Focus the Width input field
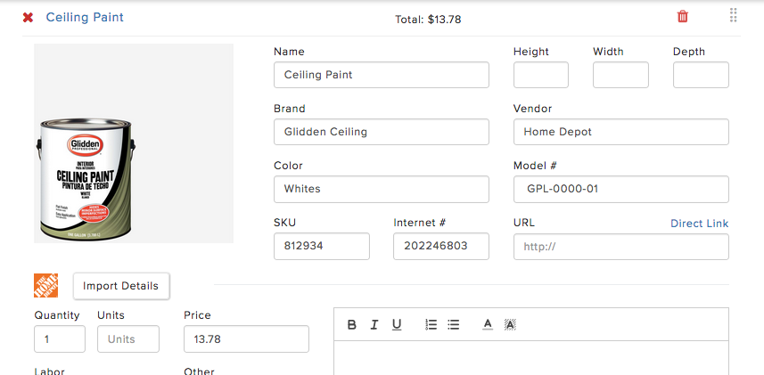 pyautogui.click(x=620, y=75)
